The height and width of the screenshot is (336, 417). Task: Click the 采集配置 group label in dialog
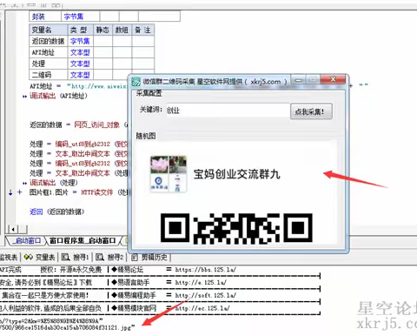coord(149,93)
